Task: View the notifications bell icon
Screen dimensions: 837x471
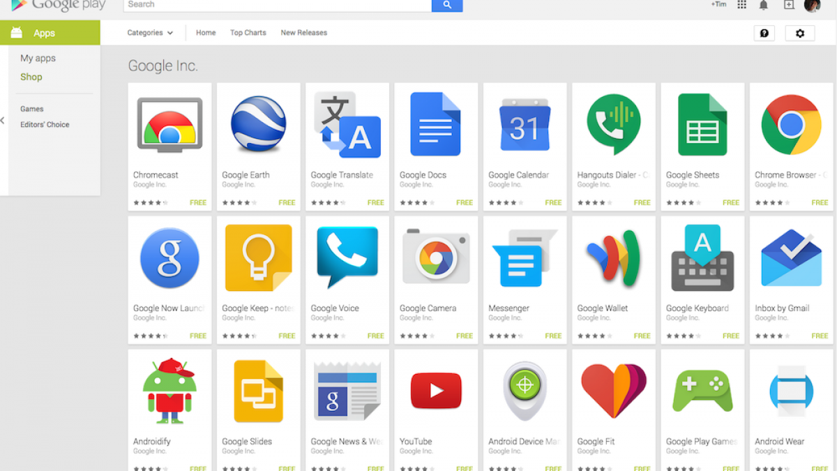Action: click(764, 5)
